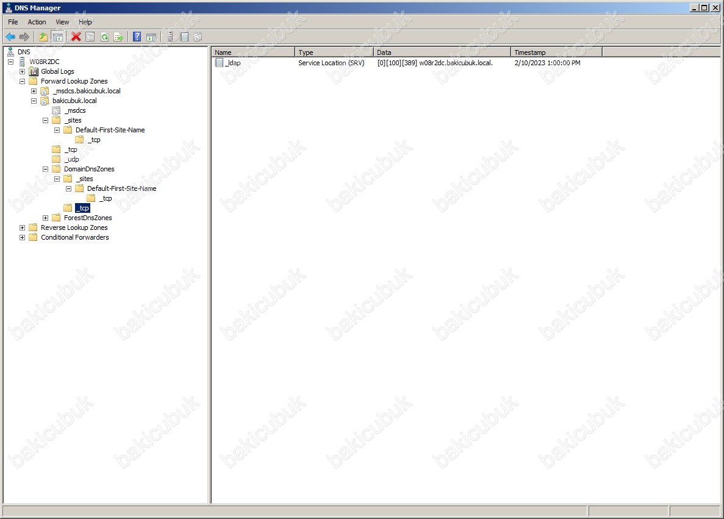Maximize the DNS Manager window

(x=704, y=7)
